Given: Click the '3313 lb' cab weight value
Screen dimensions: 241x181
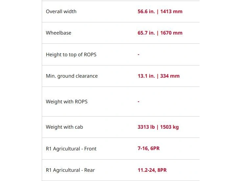Looking at the screenshot, I should coord(146,127).
